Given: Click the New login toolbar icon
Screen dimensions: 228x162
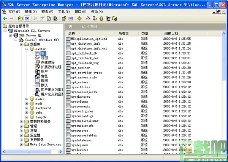Looking at the screenshot, I should pos(108,19).
